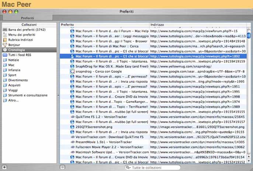Image resolution: width=253 pixels, height=171 pixels.
Task: Click the icon of Fullscreen Movie Player 2.2 row
Action: click(73, 147)
